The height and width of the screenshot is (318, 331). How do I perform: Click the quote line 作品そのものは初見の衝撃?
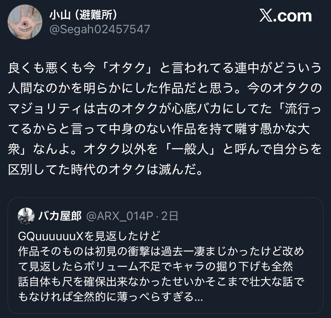click(161, 251)
